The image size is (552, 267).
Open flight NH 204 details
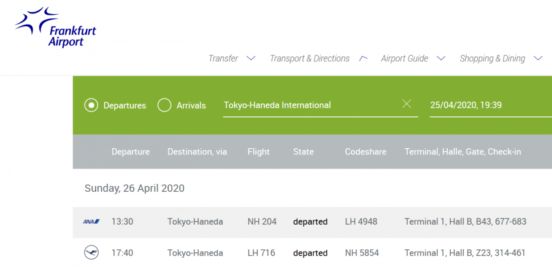(x=262, y=222)
